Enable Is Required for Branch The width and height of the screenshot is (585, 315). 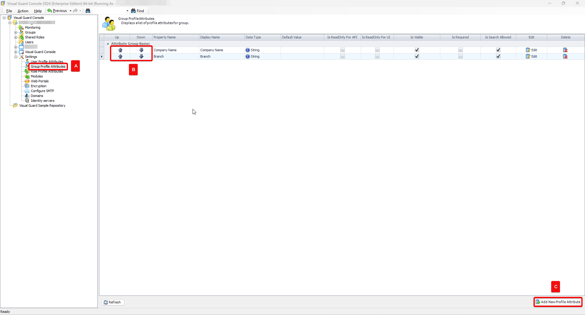[x=460, y=56]
